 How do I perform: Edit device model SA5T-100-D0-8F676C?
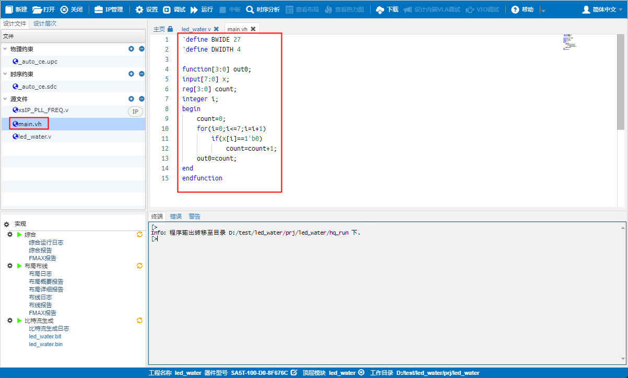pyautogui.click(x=294, y=373)
